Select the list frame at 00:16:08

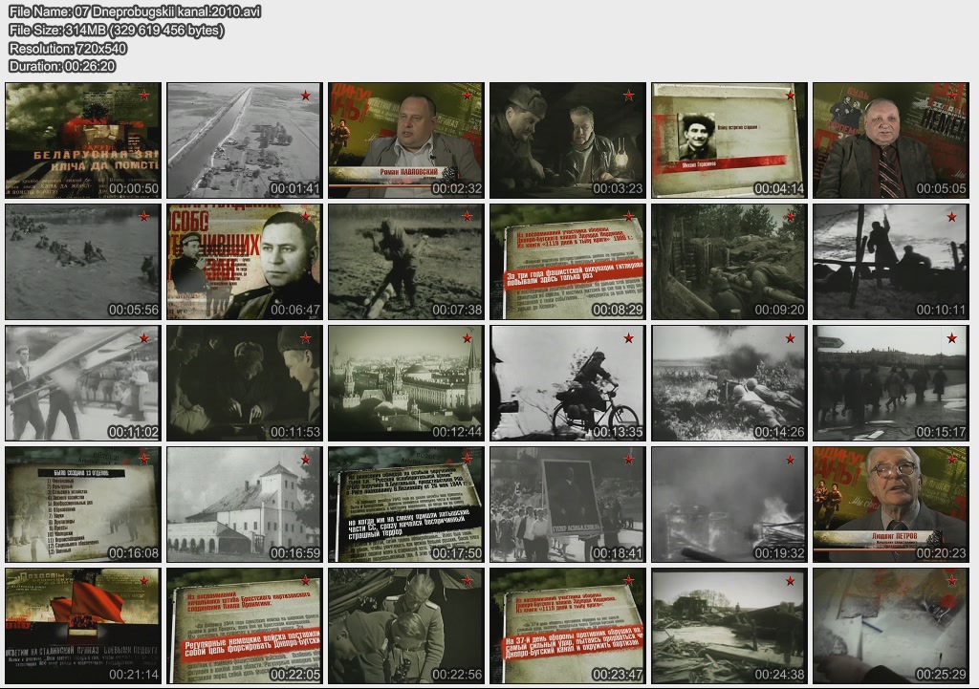(x=82, y=504)
